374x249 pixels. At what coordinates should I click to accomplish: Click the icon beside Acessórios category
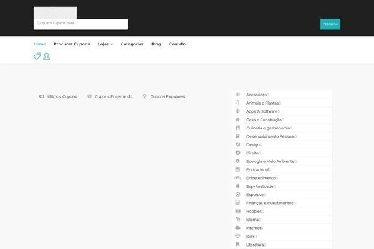pyautogui.click(x=237, y=95)
